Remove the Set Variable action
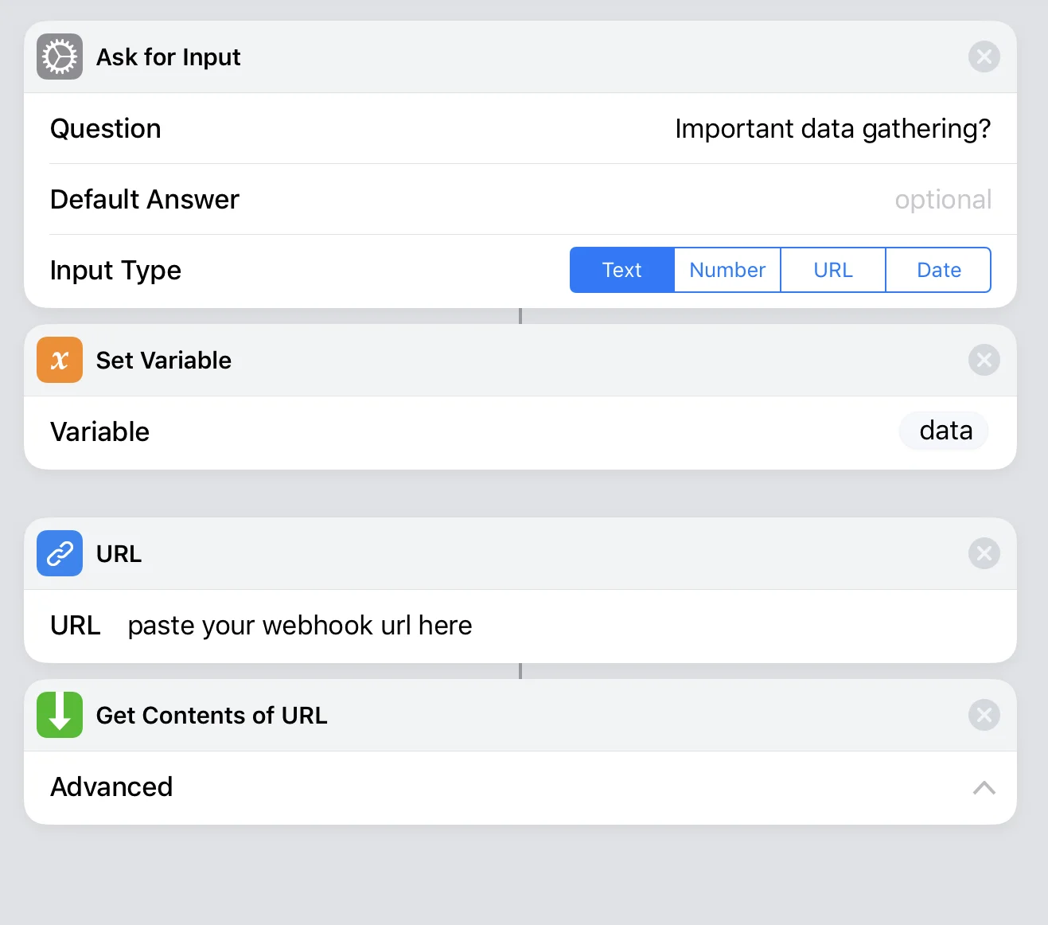Screen dimensions: 1048x925 (984, 360)
